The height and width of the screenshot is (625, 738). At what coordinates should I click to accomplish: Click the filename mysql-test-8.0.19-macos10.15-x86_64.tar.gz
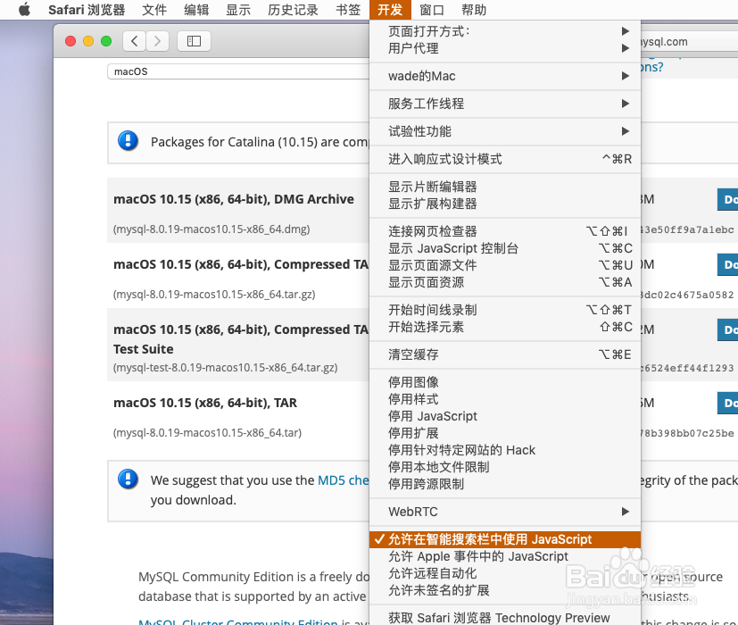tap(225, 367)
